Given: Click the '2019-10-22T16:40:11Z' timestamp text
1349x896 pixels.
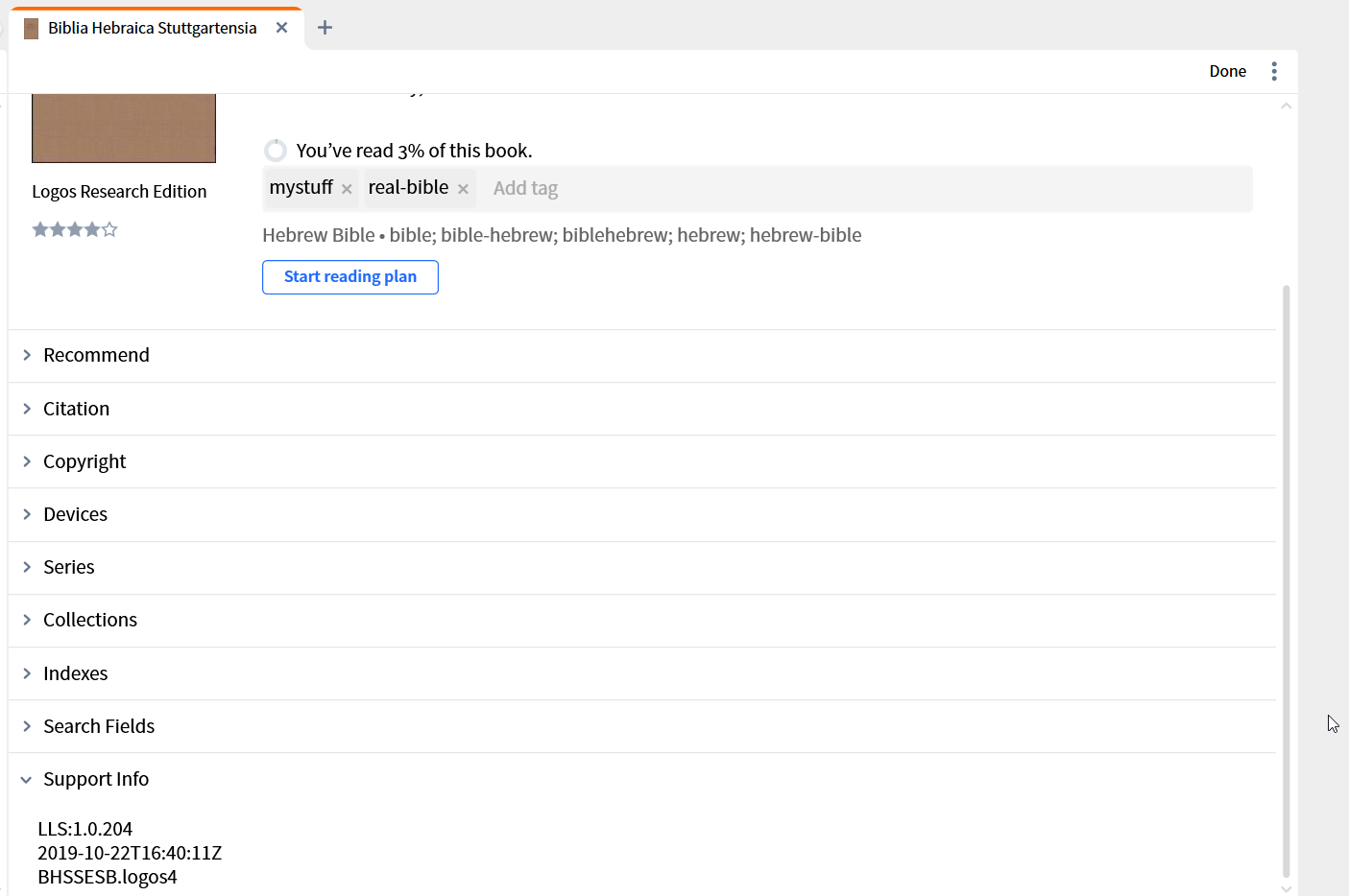Looking at the screenshot, I should click(x=130, y=853).
